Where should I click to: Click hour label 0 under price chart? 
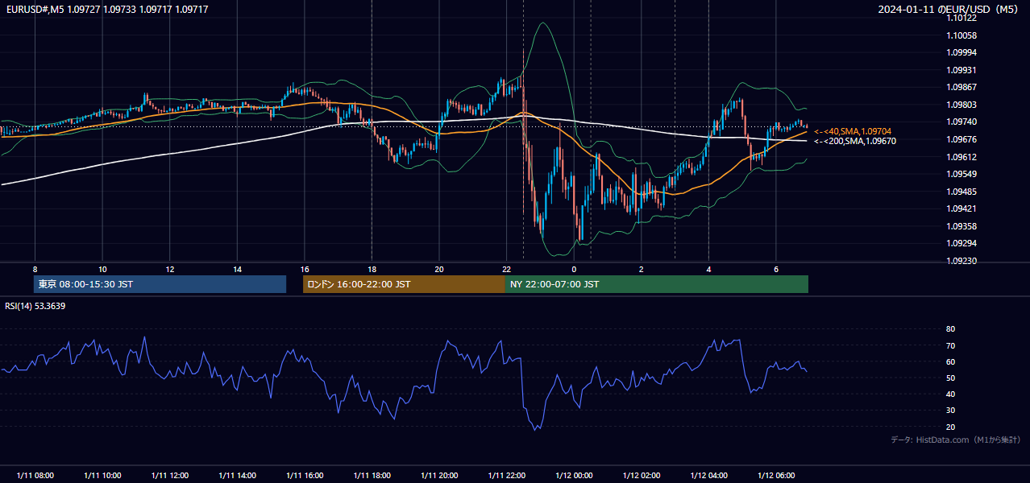(x=574, y=269)
